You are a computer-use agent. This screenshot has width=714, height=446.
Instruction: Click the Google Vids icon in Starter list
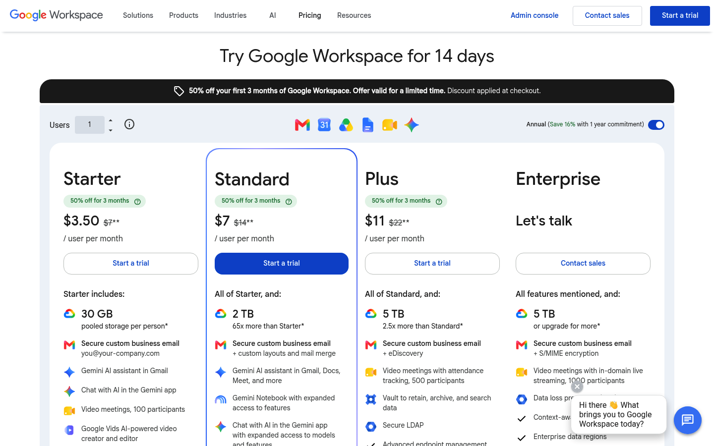[69, 430]
